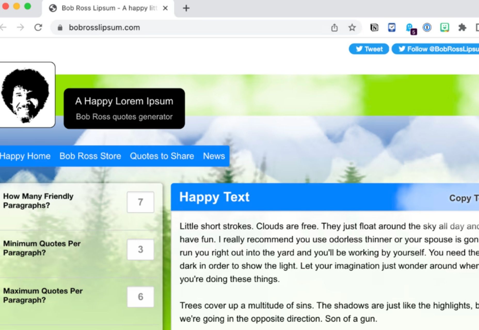
Task: Open the blue checkmark extension icon
Action: click(392, 27)
